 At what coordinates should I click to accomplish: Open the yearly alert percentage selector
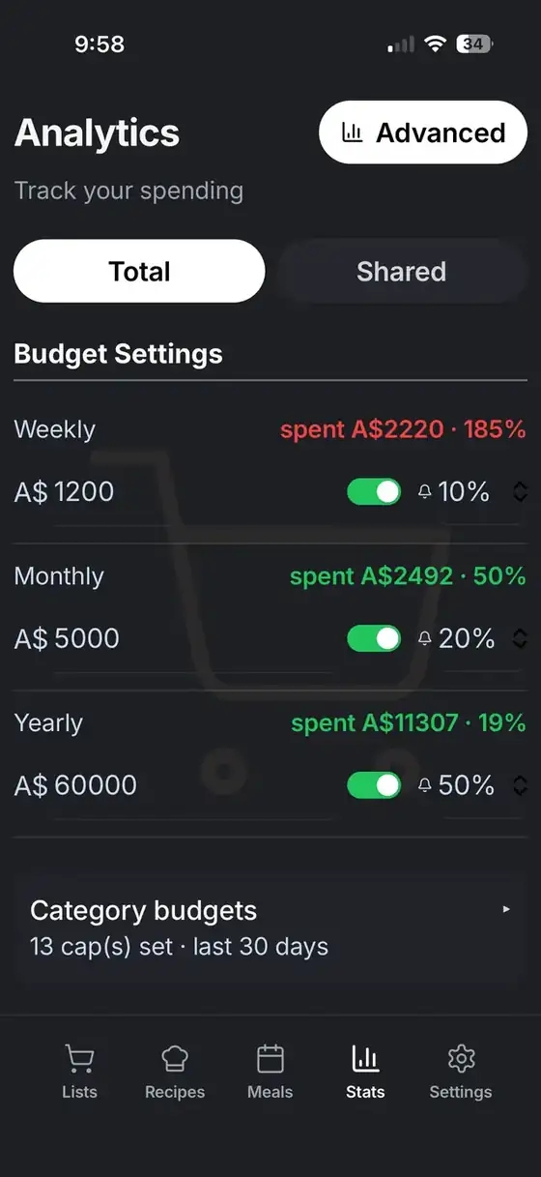pos(520,786)
